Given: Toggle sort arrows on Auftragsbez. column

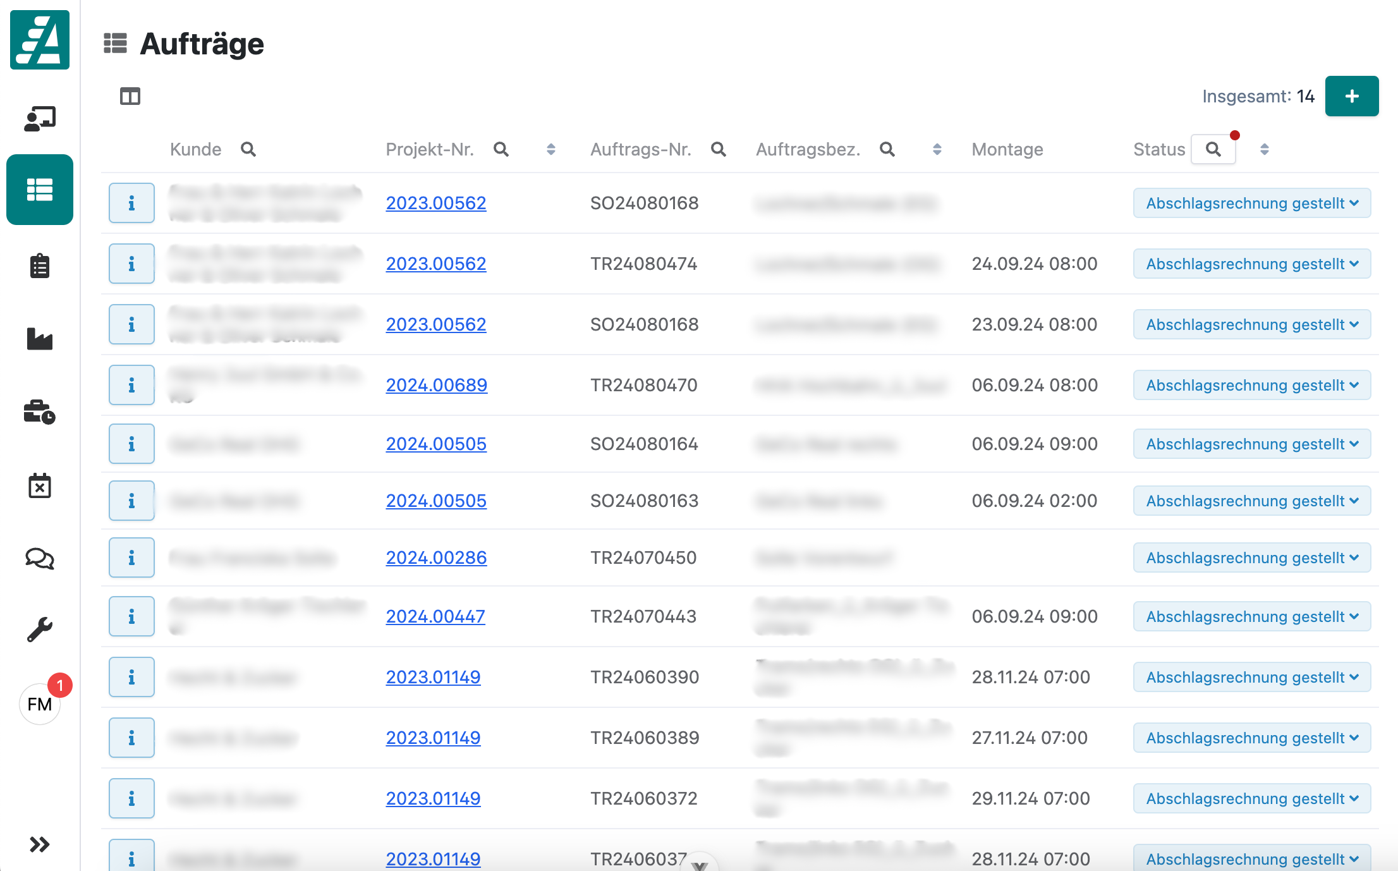Looking at the screenshot, I should [x=937, y=149].
